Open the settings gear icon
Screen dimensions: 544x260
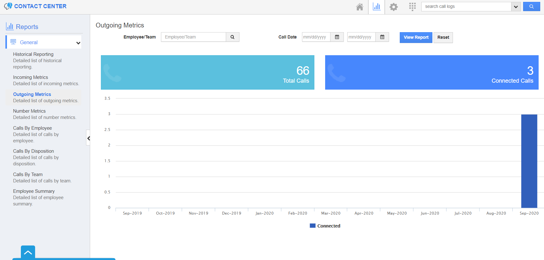[x=393, y=7]
